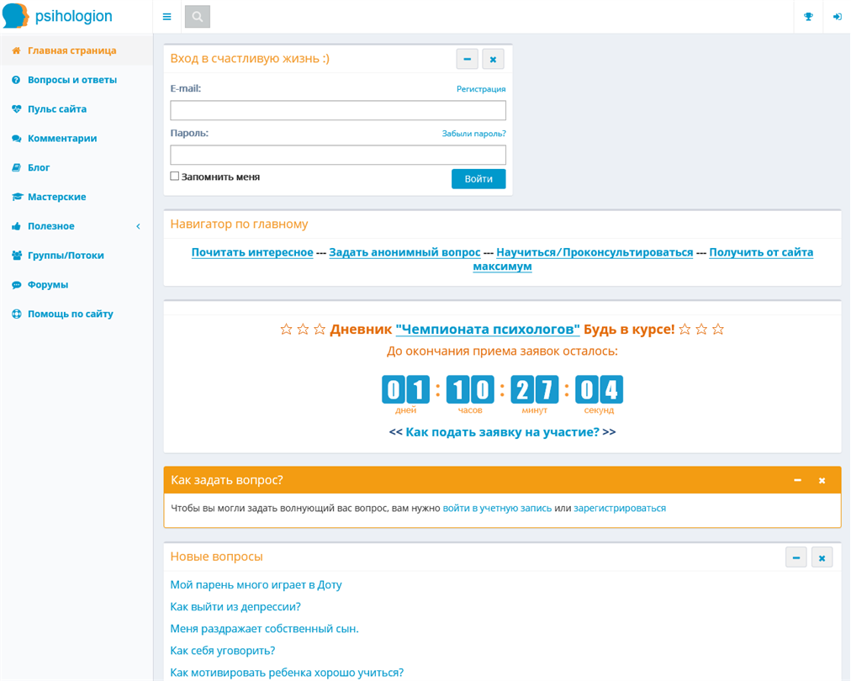Click the E-mail input field

click(x=338, y=110)
